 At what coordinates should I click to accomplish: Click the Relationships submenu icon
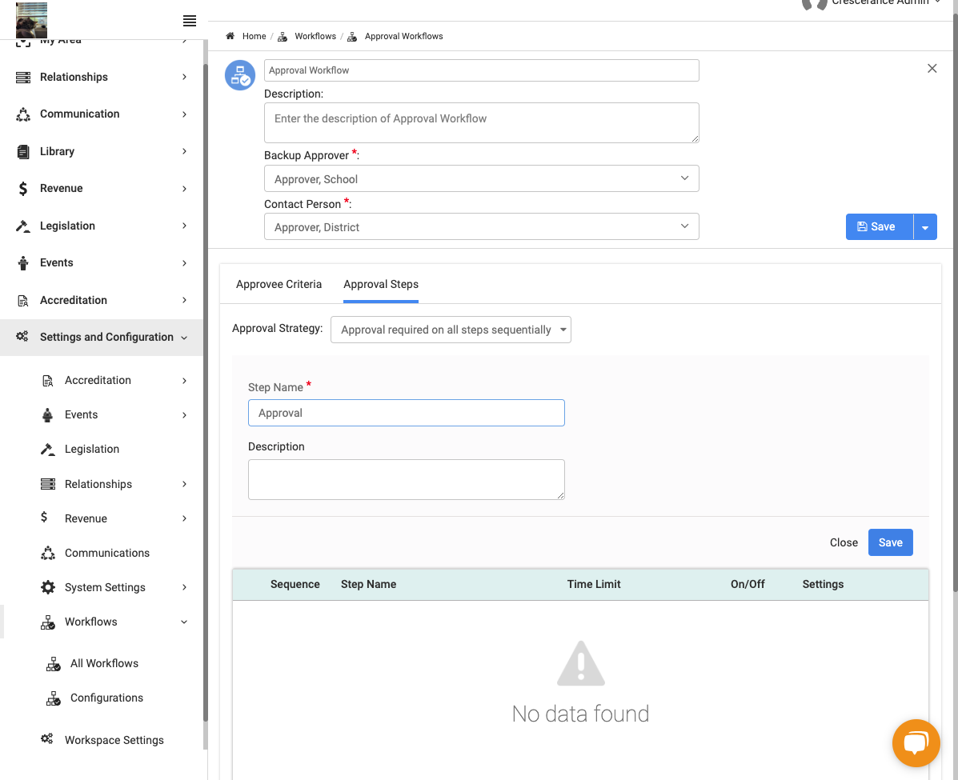(48, 484)
